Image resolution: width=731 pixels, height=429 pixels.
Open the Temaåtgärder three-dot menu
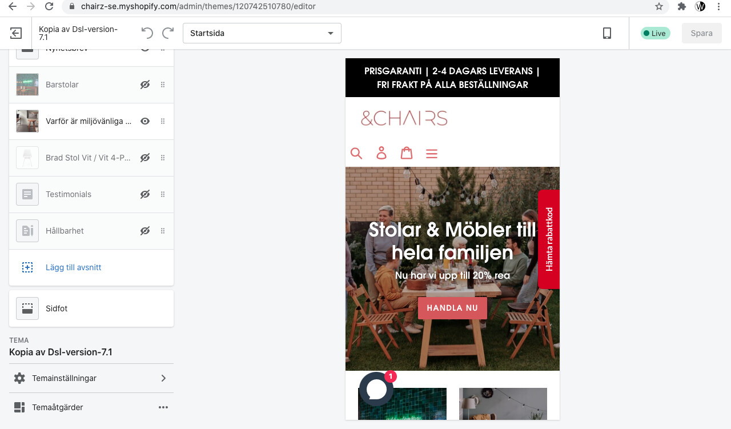(163, 407)
